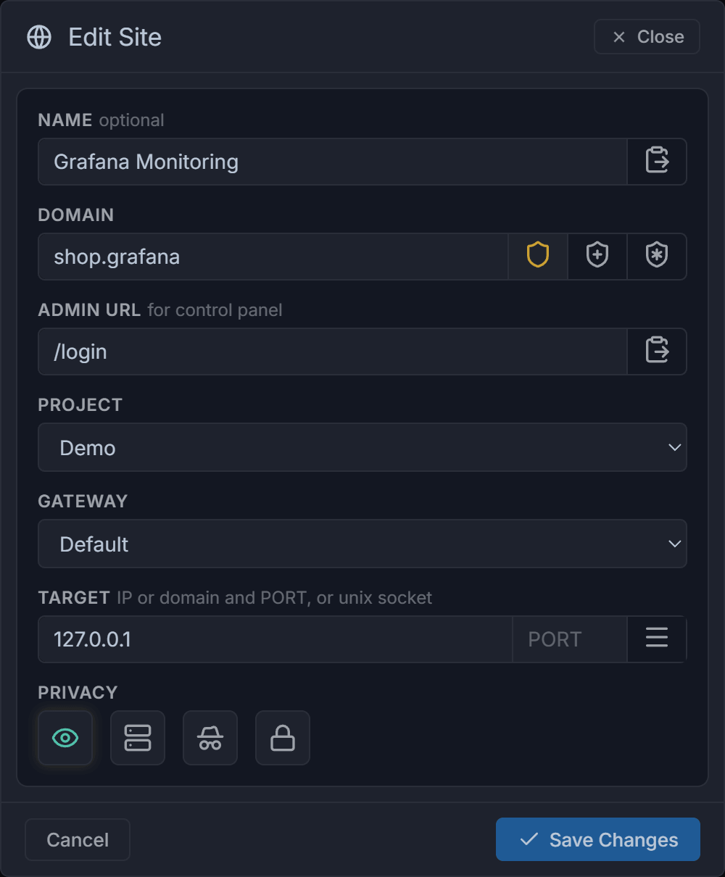Image resolution: width=725 pixels, height=877 pixels.
Task: Close the Edit Site dialog
Action: (647, 37)
